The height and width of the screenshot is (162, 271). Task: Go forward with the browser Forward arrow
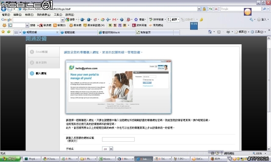(x=9, y=9)
